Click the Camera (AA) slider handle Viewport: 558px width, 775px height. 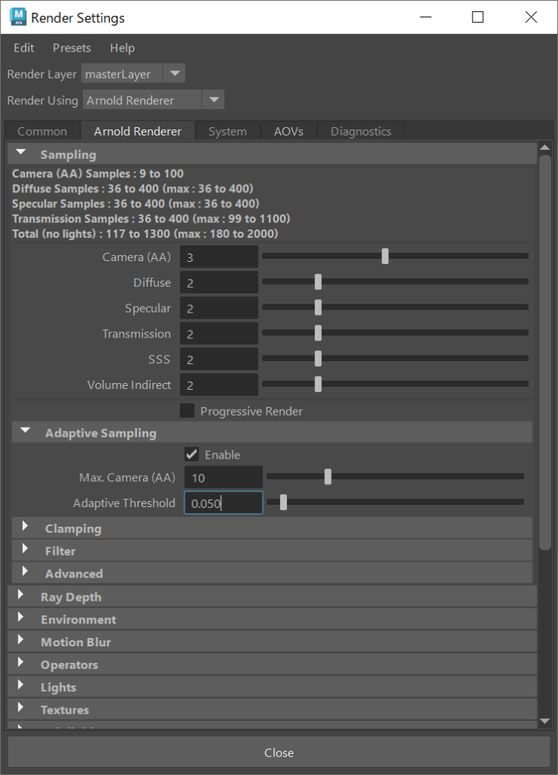[x=385, y=256]
